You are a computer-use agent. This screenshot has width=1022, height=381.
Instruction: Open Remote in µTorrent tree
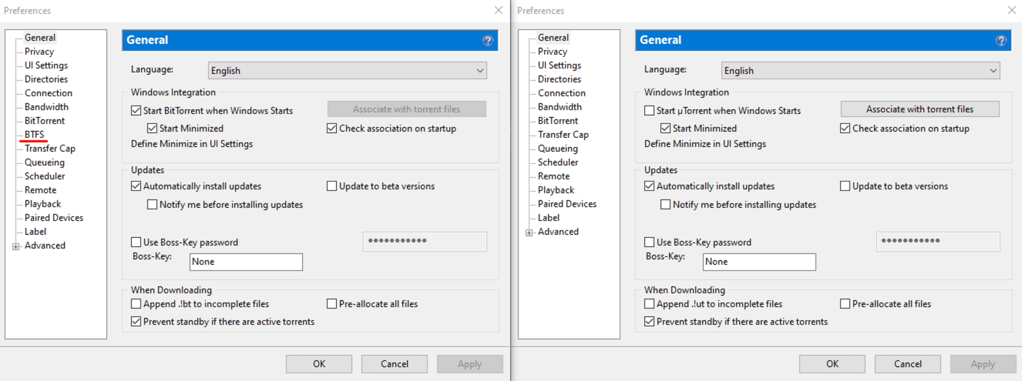(x=554, y=176)
